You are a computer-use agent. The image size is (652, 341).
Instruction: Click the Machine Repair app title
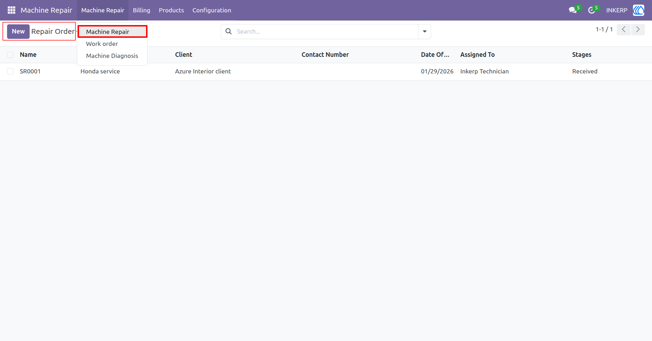click(x=46, y=10)
